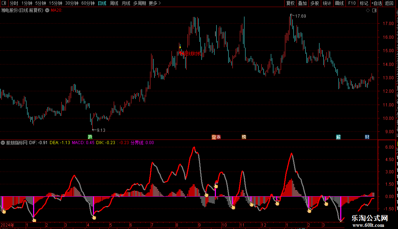Click the MACD: 0.45 value
398x229 pixels.
(83, 143)
